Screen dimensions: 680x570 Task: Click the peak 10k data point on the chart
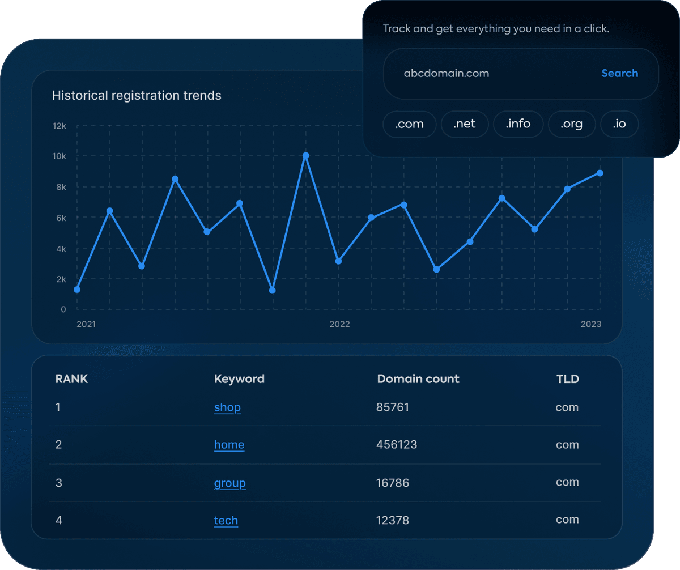[x=306, y=155]
